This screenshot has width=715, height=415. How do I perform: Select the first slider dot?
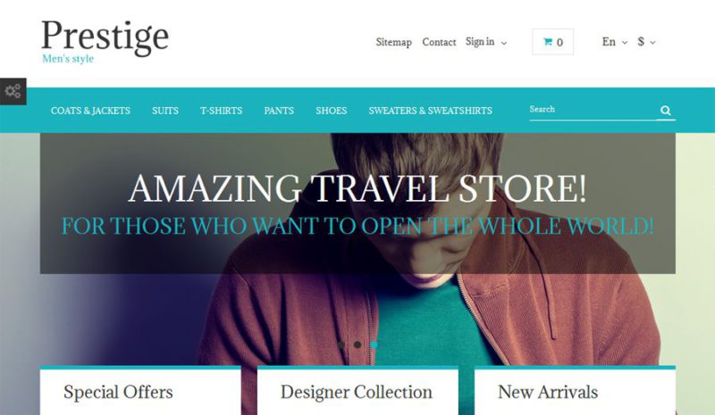[341, 344]
